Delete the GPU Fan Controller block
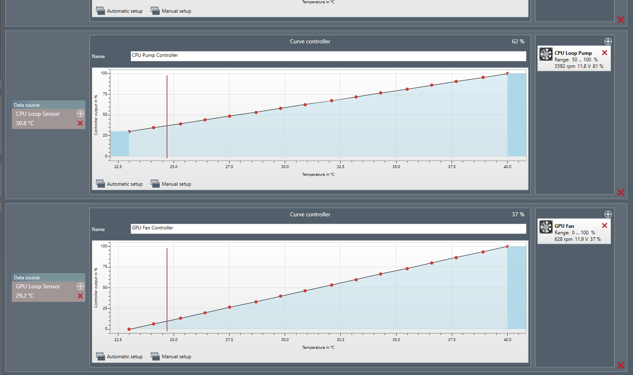Screen dimensions: 633x375 (x=620, y=365)
